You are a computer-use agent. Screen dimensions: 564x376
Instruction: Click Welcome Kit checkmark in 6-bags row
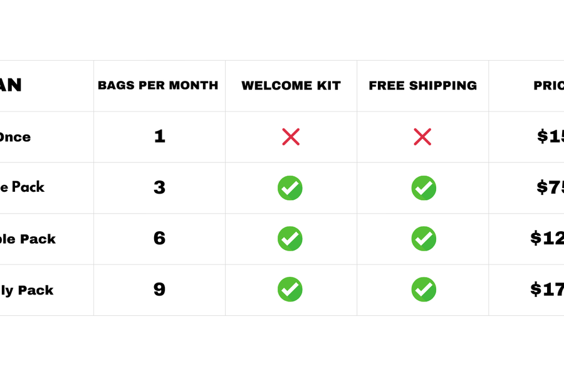coord(290,239)
